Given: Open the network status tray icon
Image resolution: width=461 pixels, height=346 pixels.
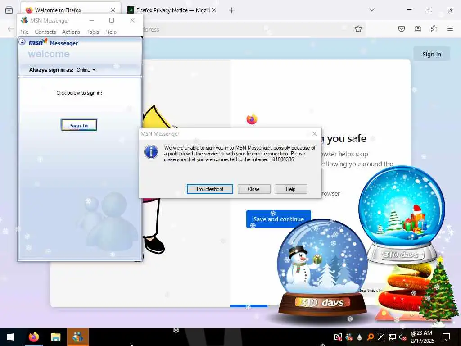Looking at the screenshot, I should pyautogui.click(x=392, y=337).
